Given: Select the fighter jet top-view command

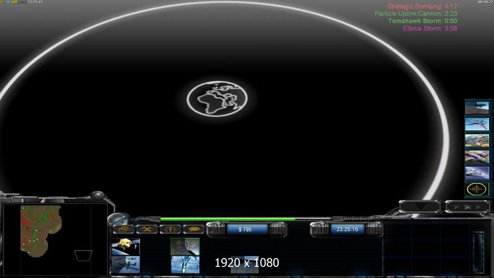Looking at the screenshot, I should pos(185,265).
